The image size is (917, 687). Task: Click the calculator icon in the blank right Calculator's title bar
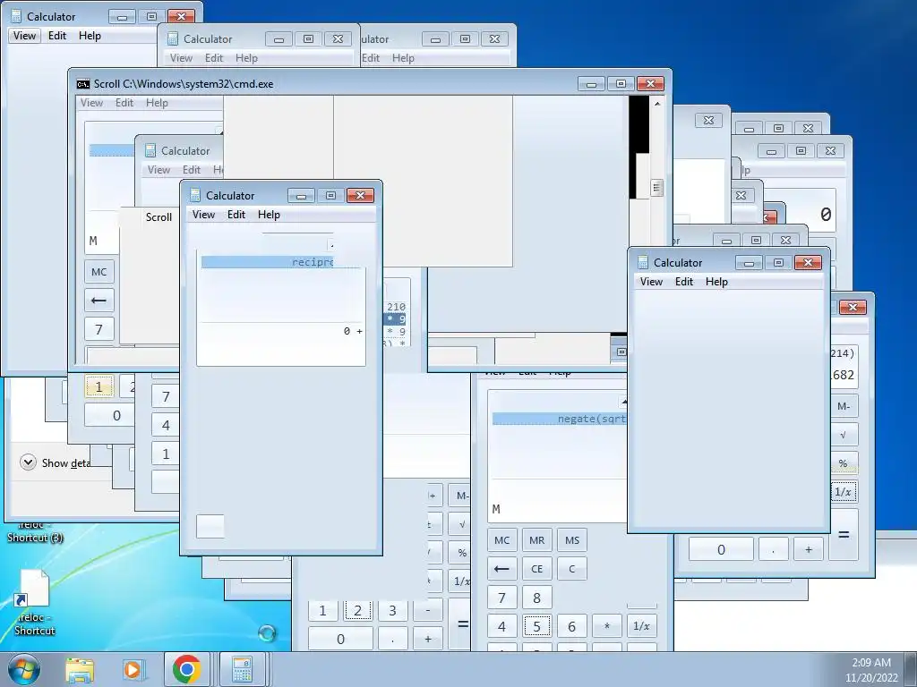coord(643,262)
